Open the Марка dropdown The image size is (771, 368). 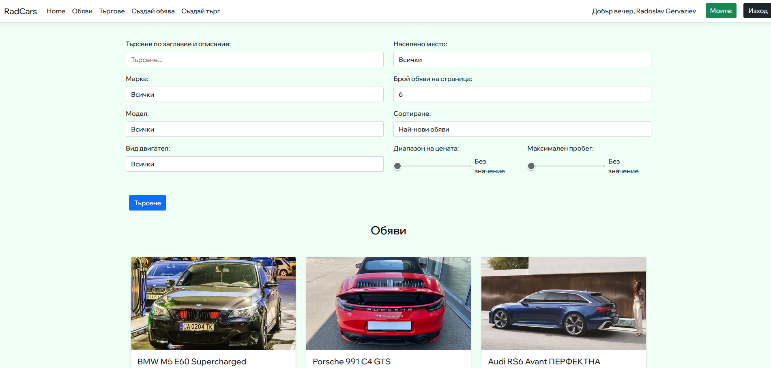tap(254, 94)
